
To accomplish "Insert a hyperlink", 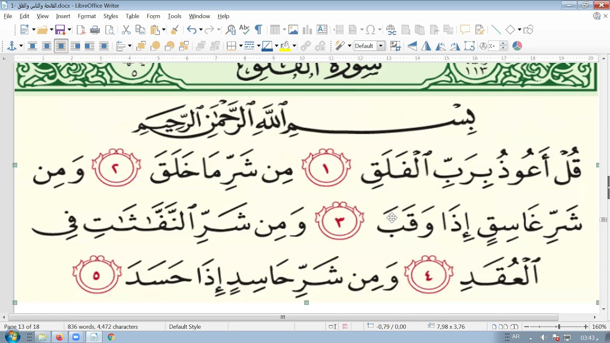I will point(391,30).
